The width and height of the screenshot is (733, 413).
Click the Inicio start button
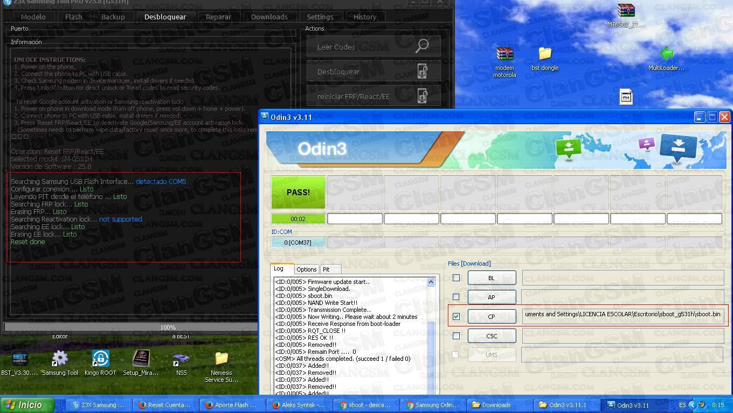(x=27, y=405)
